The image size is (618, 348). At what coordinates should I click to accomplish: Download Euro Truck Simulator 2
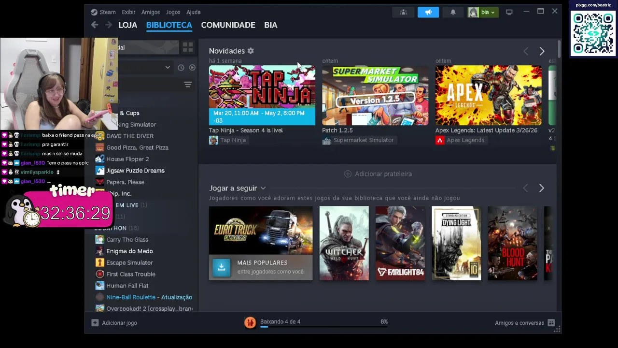222,267
